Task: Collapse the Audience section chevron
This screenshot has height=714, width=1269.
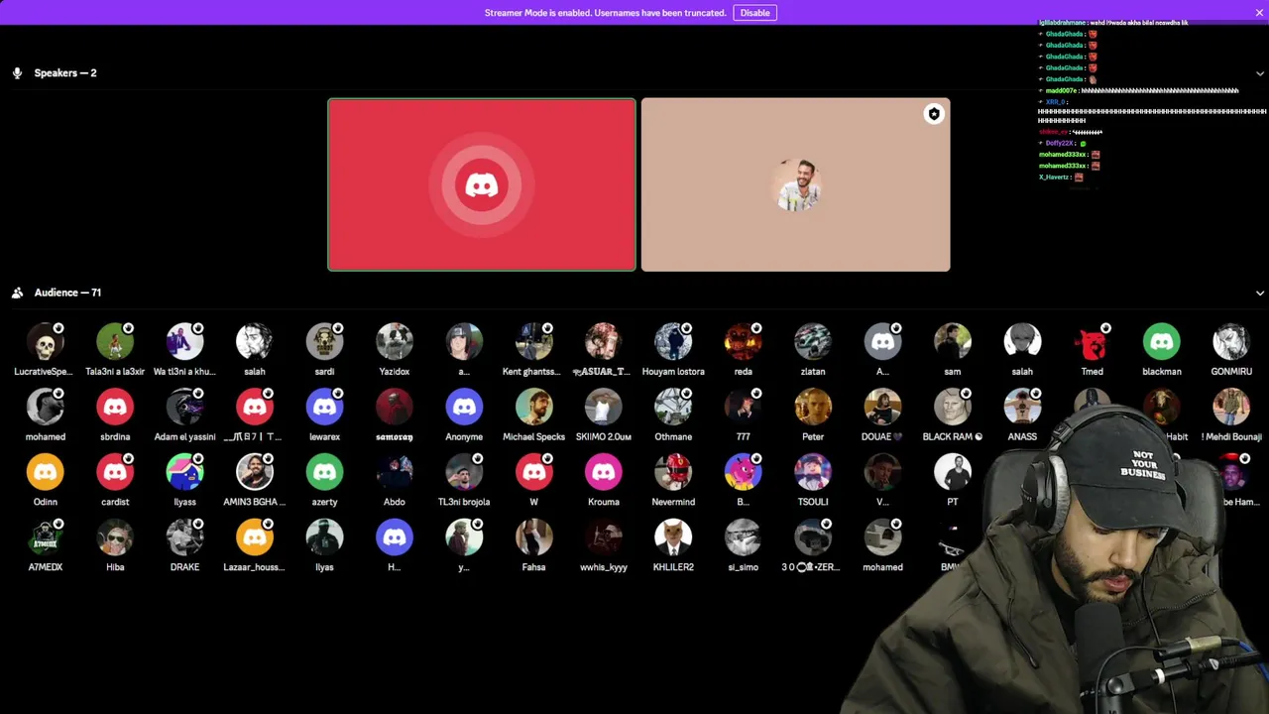Action: (1260, 293)
